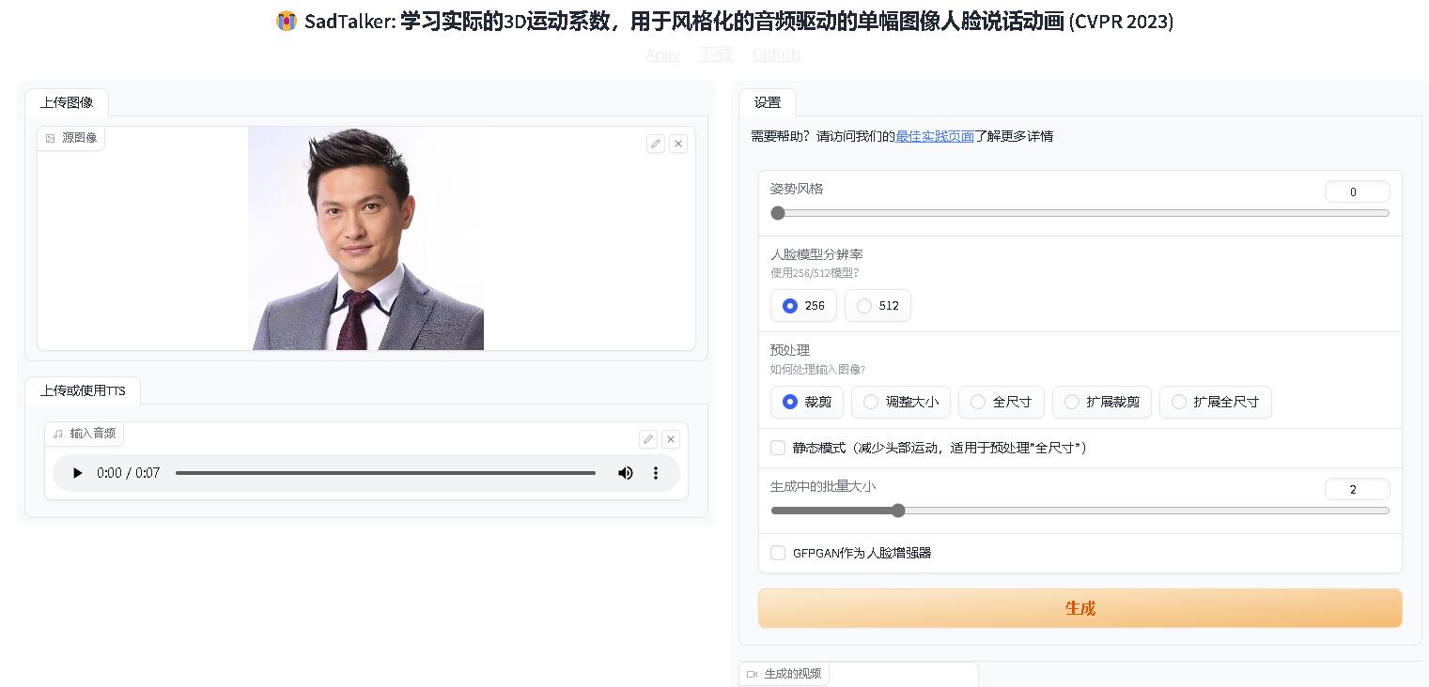Open the Arxiv link
Viewport: 1429px width, 687px height.
(662, 54)
